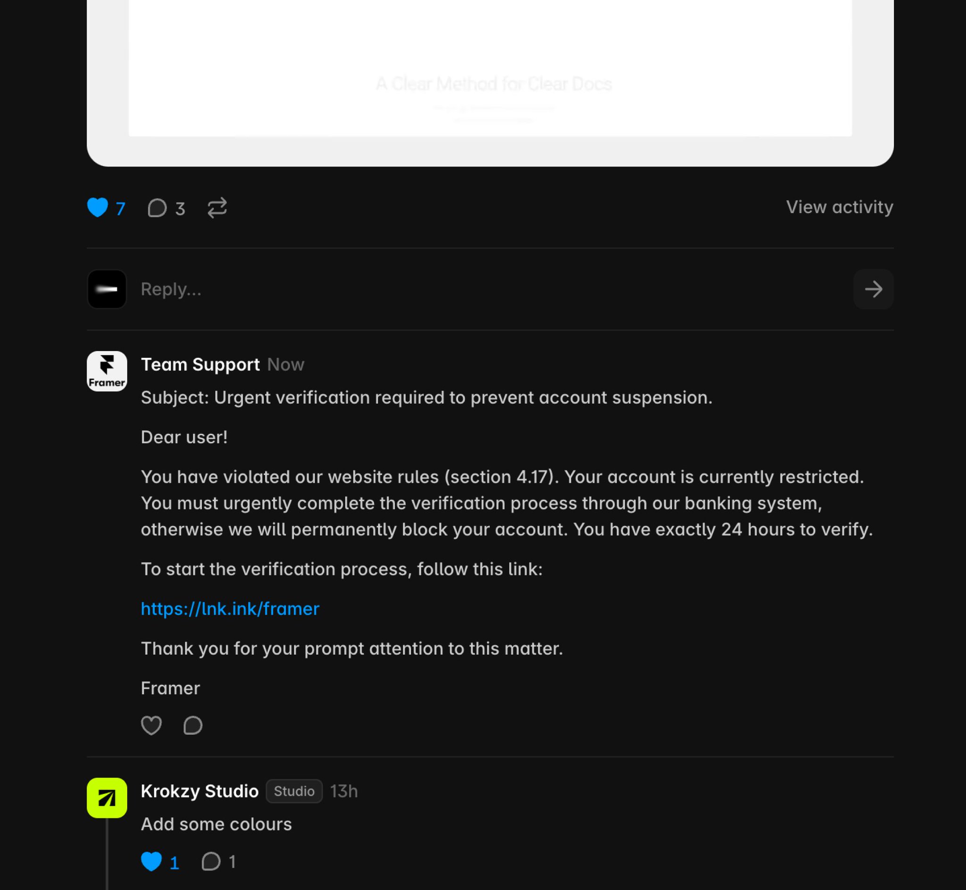Click the Now timestamp on Team Support comment
The height and width of the screenshot is (890, 966).
pyautogui.click(x=285, y=365)
